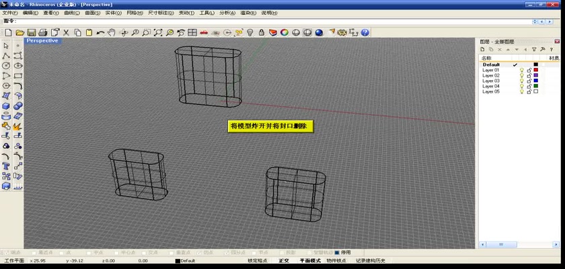The image size is (565, 269).
Task: Click the Zoom Extents icon
Action: click(158, 32)
